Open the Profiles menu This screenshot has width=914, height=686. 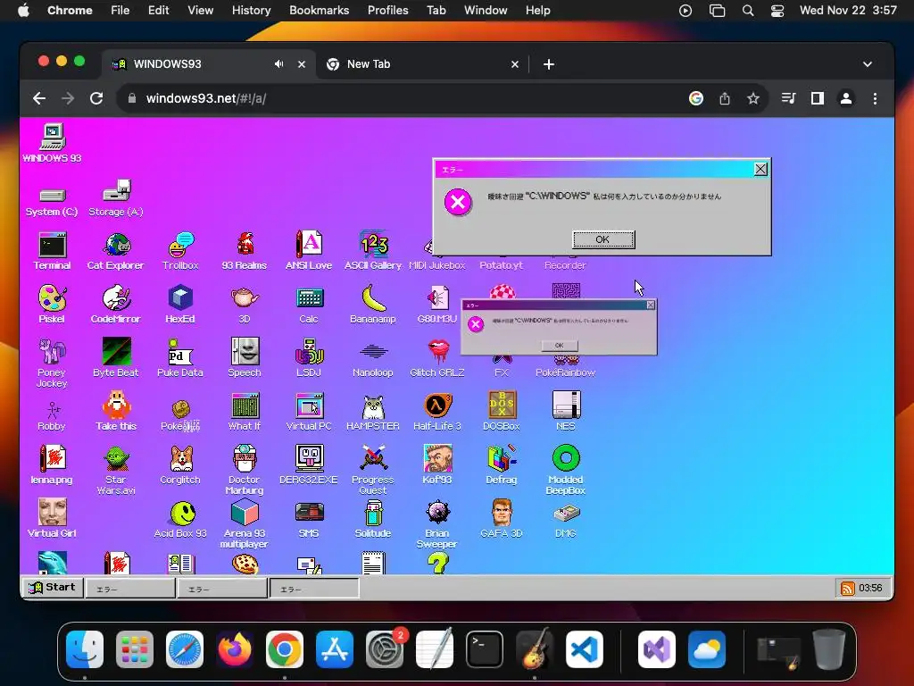click(387, 10)
